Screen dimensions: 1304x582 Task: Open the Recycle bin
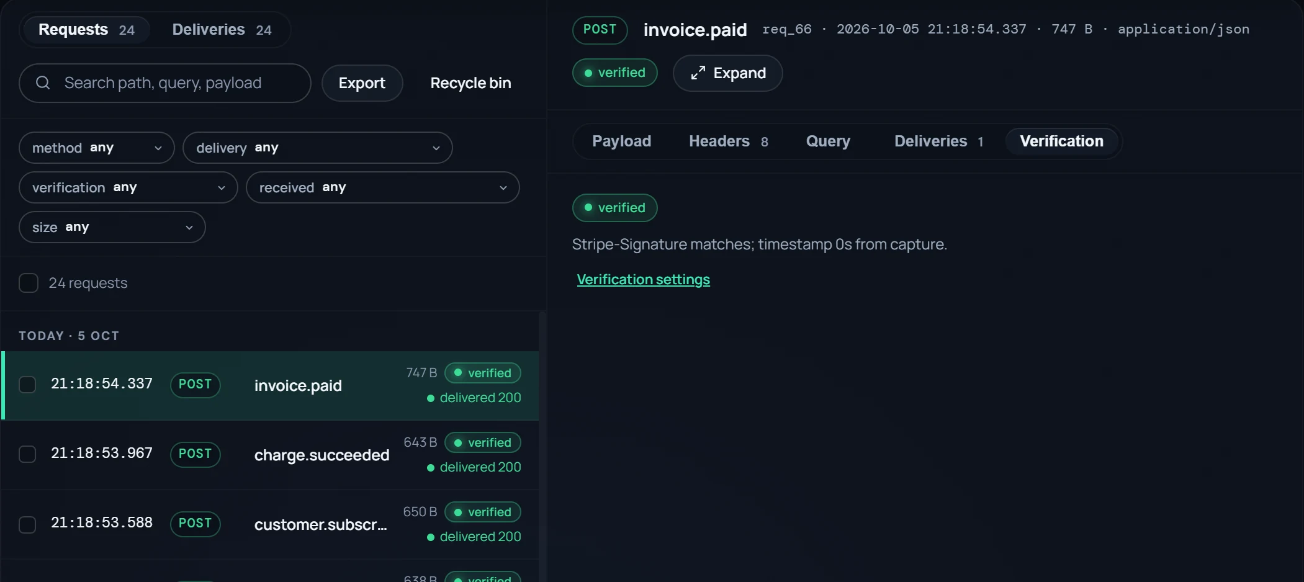click(x=471, y=83)
